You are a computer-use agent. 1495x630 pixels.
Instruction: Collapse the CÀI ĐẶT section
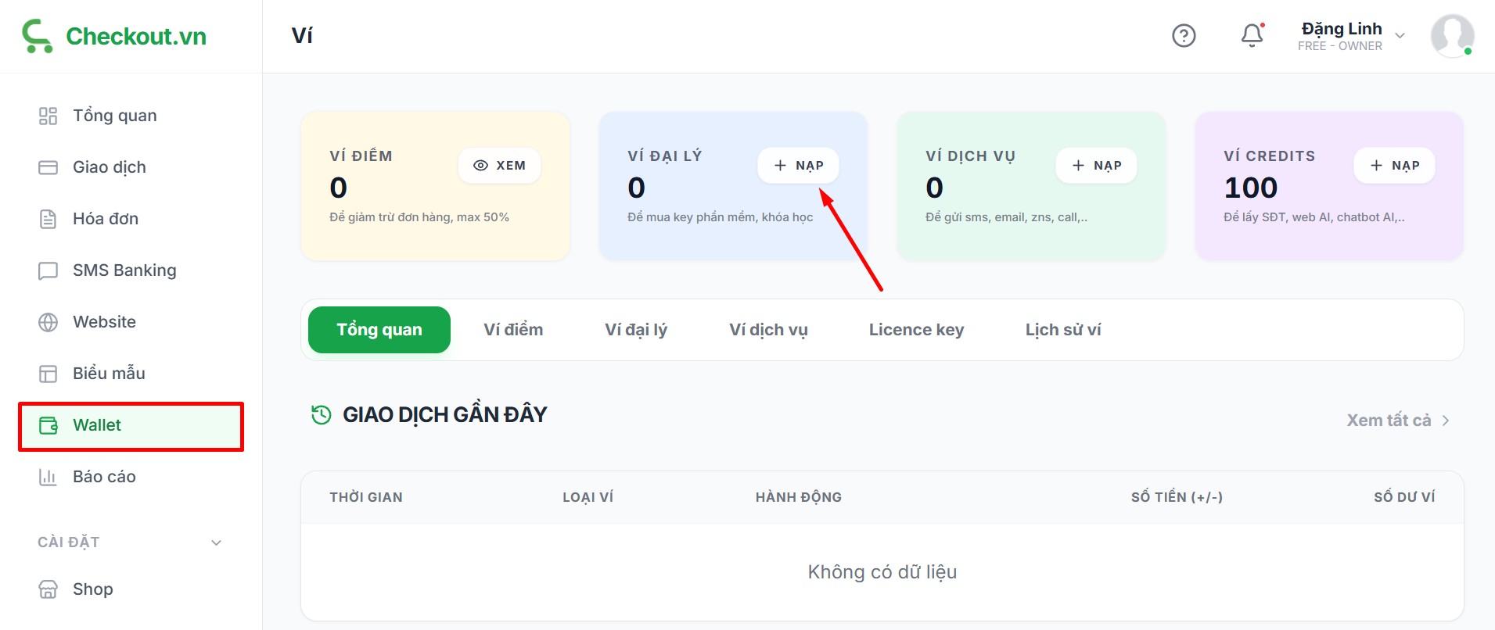(217, 542)
